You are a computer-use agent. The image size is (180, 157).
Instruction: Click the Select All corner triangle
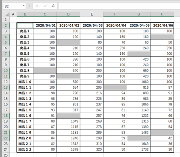(6, 14)
